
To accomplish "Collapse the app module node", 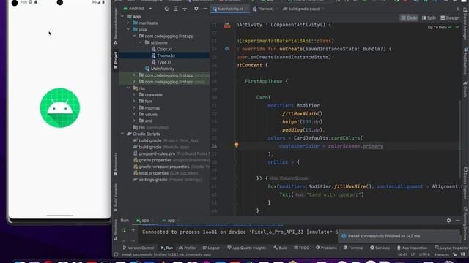I will click(x=122, y=16).
